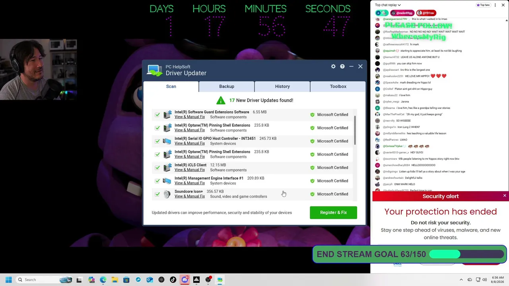
Task: Click the Serial IO GPIO Host Controller device icon
Action: 167,141
